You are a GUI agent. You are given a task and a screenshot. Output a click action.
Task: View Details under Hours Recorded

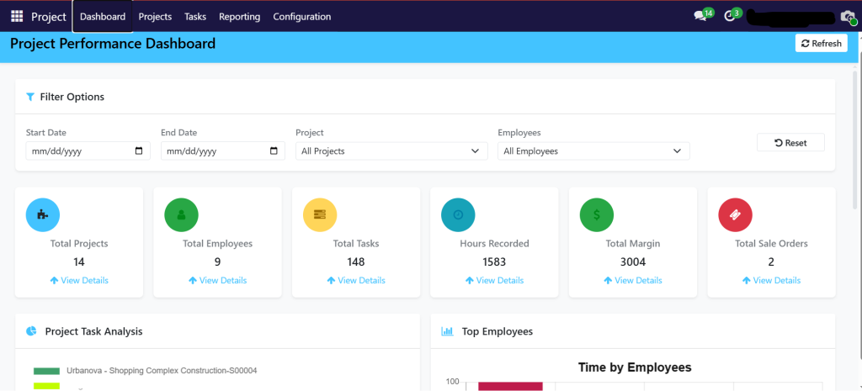pyautogui.click(x=495, y=281)
